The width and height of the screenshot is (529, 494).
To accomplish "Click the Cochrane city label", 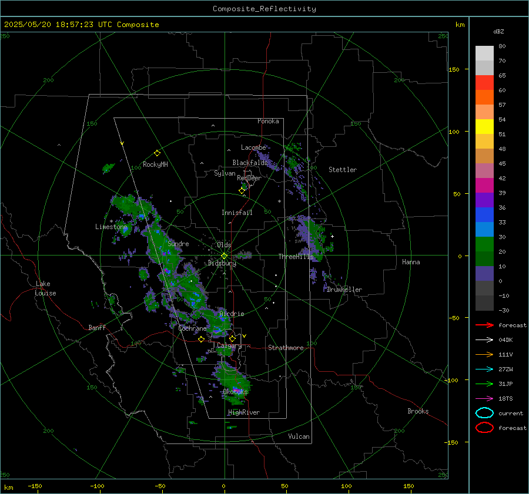I will [192, 328].
